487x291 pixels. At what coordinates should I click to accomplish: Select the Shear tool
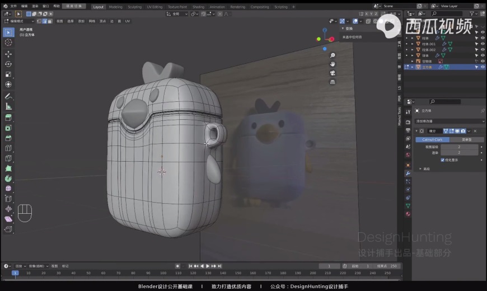coord(8,219)
